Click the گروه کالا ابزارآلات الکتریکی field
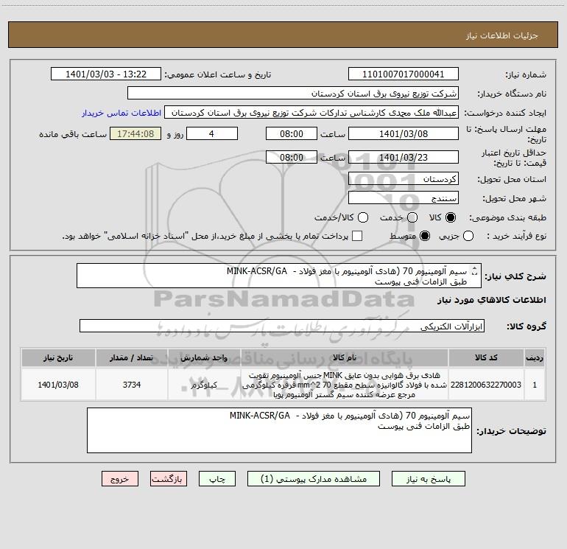Screen dimensions: 567x549 [282, 326]
